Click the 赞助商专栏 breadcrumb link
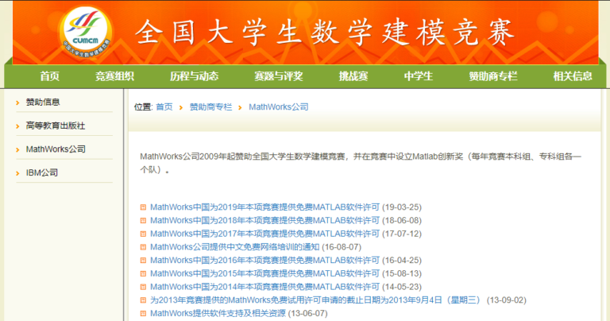This screenshot has height=321, width=610. pos(210,106)
